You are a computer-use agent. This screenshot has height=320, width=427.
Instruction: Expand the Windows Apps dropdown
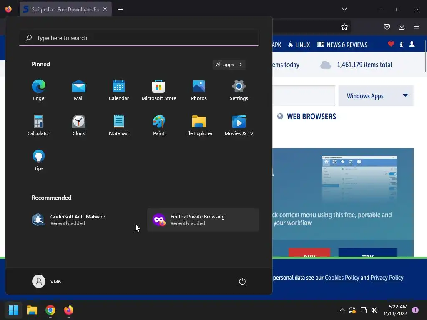point(376,96)
